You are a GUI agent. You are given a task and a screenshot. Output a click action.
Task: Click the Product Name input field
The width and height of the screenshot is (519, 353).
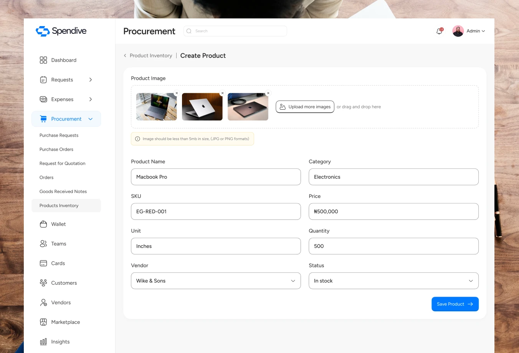tap(216, 177)
